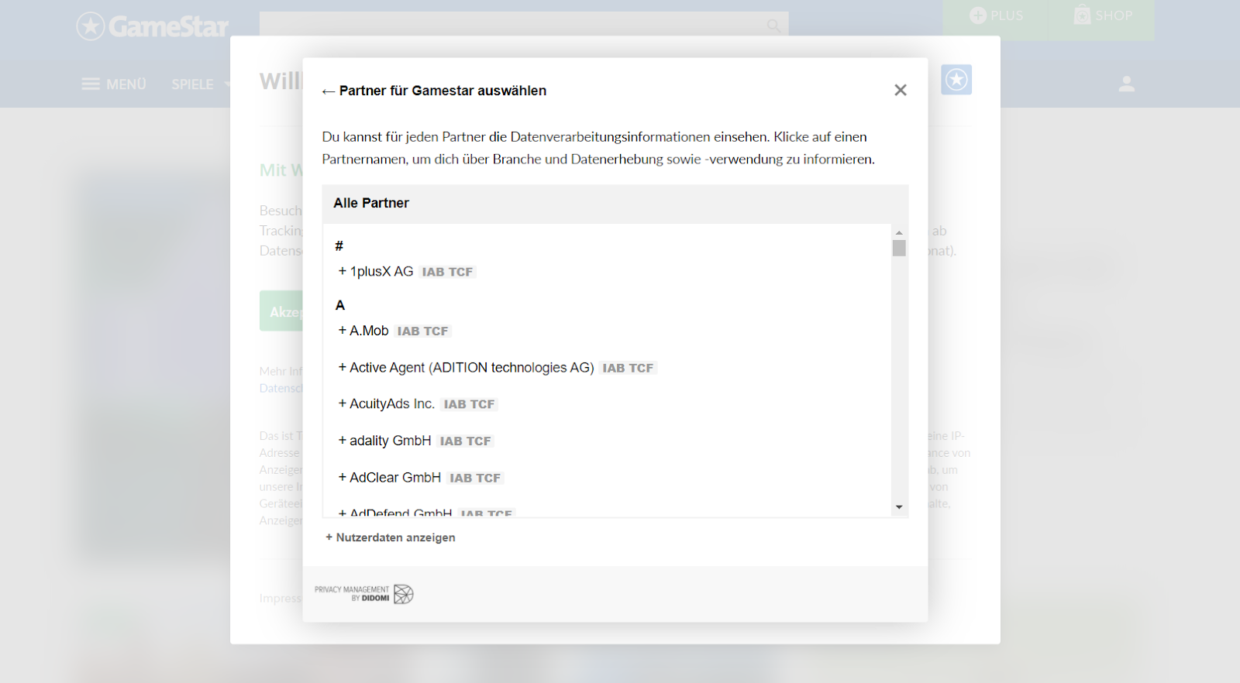
Task: Open the MENÜ hamburger menu
Action: (x=114, y=84)
